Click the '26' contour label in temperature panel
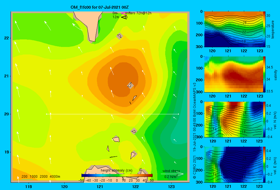The image size is (280, 190). (245, 23)
